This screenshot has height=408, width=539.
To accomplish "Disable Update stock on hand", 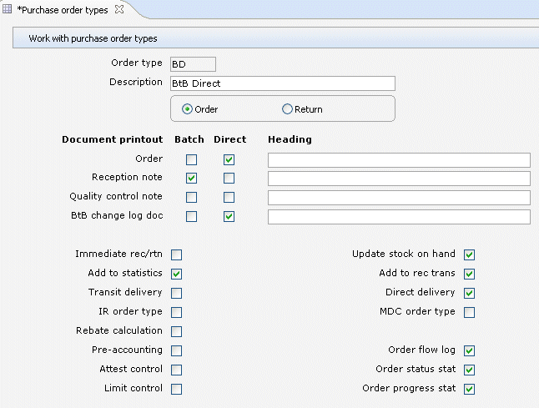I will click(470, 254).
